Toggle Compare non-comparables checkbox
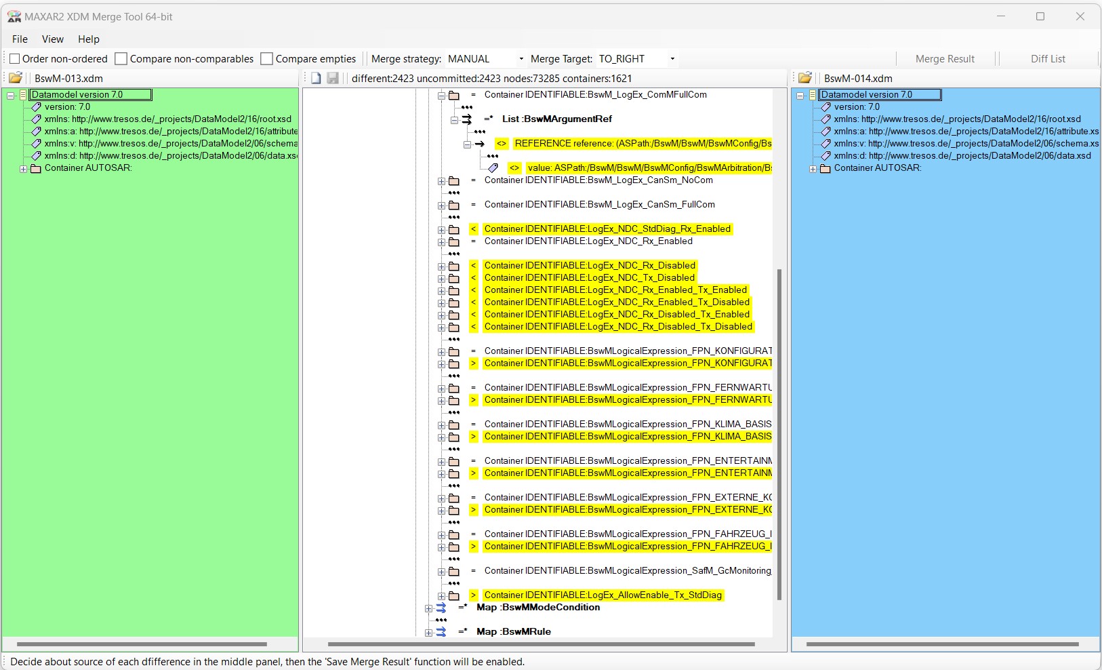This screenshot has height=670, width=1102. [x=121, y=59]
